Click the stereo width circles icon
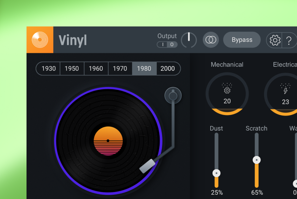Screen dimensions: 297x199 point(211,40)
